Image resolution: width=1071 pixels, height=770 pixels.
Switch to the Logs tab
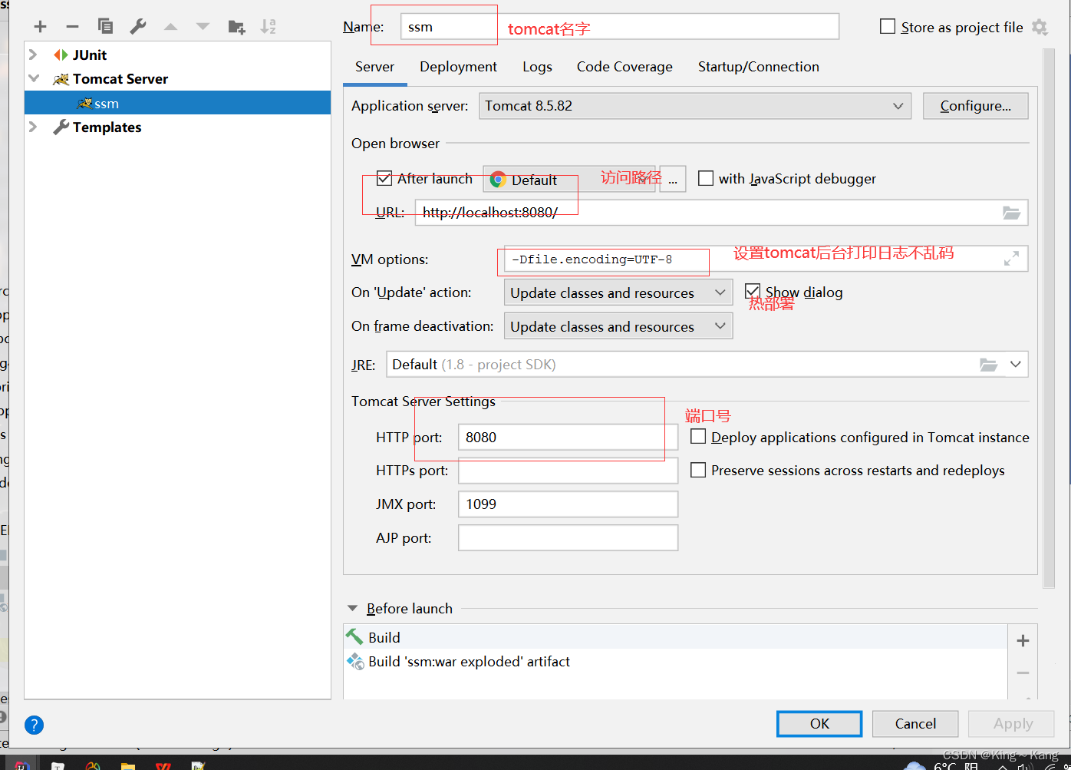[x=537, y=67]
